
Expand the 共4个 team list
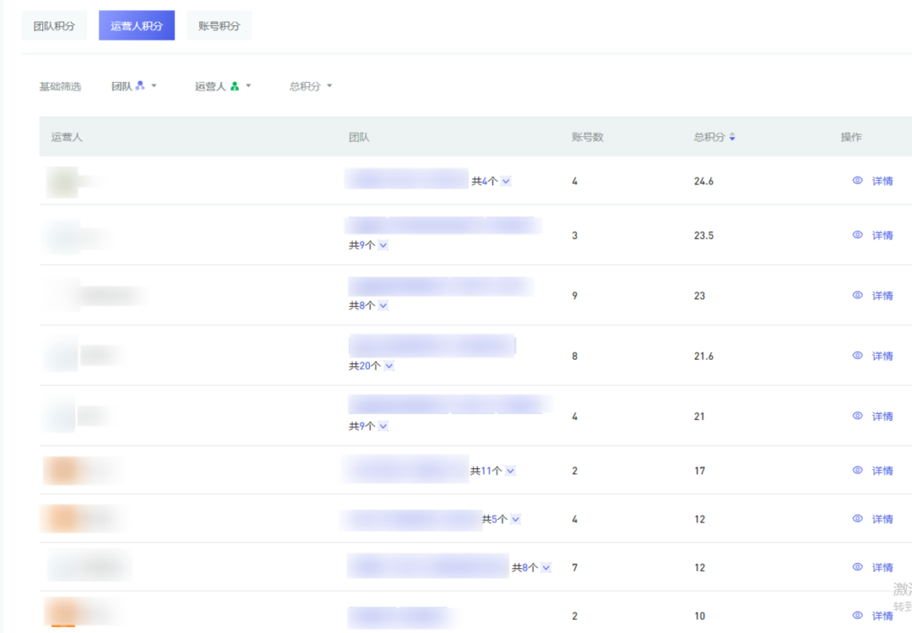coord(506,181)
